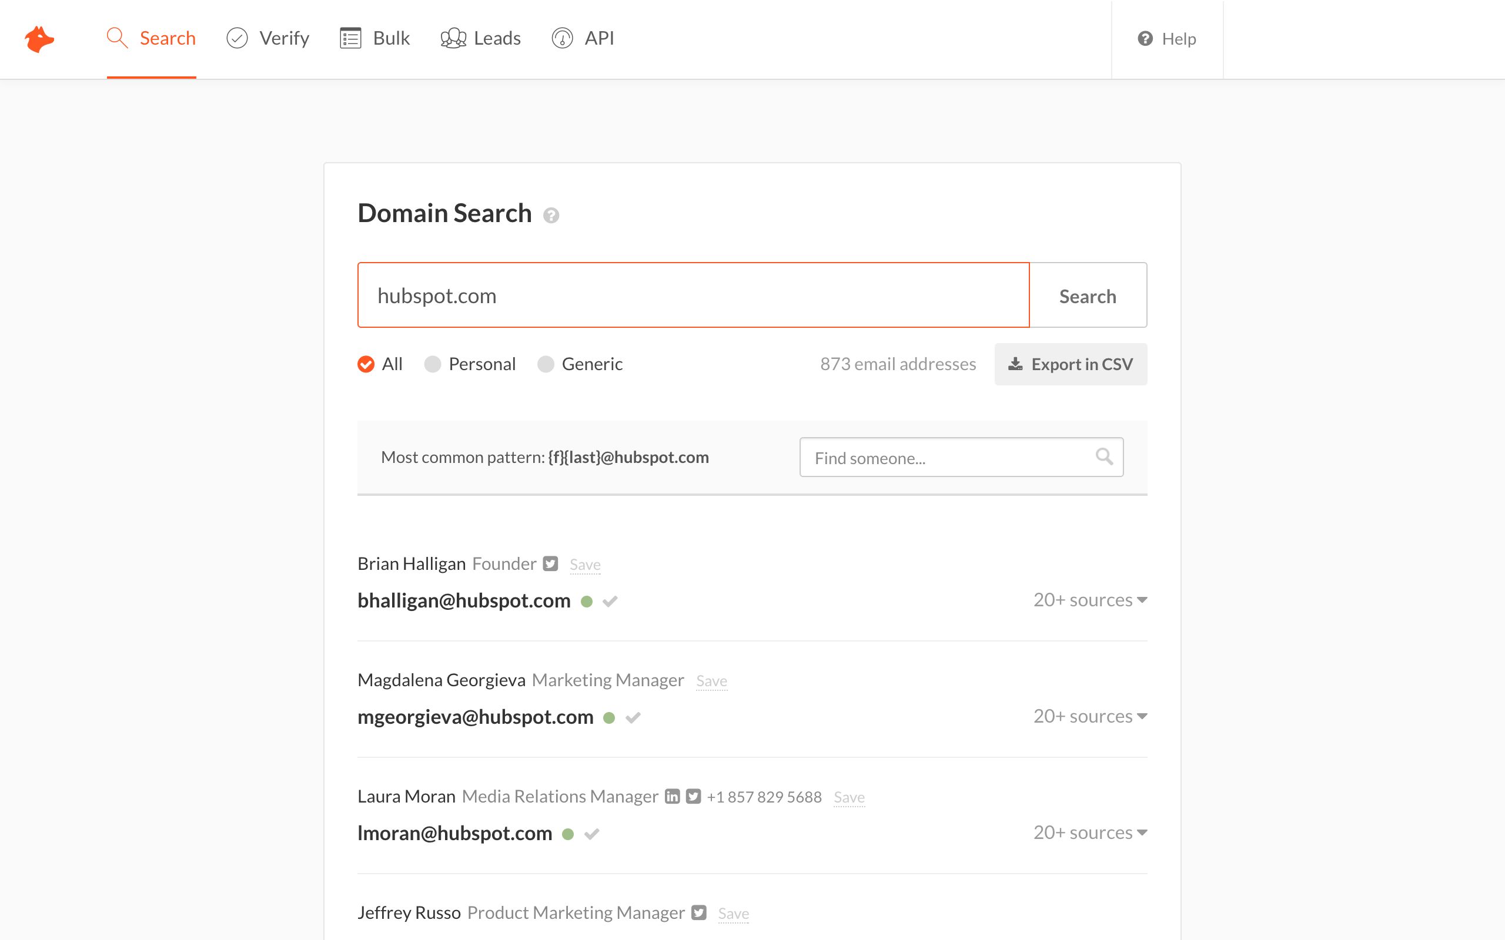
Task: Open Laura Moran's LinkedIn icon
Action: [x=673, y=797]
